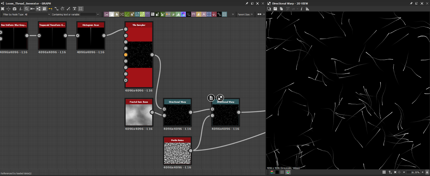Select the Loose_Thread_Generator GRAPH panel title
The height and width of the screenshot is (176, 430).
pyautogui.click(x=28, y=3)
